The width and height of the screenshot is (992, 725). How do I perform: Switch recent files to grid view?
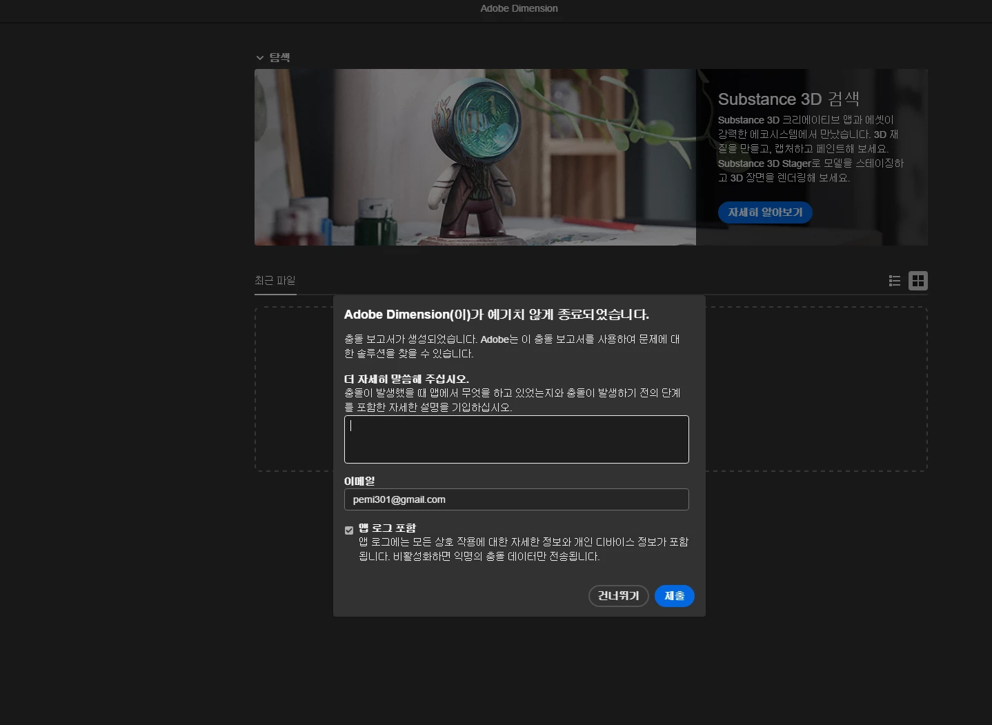point(918,281)
